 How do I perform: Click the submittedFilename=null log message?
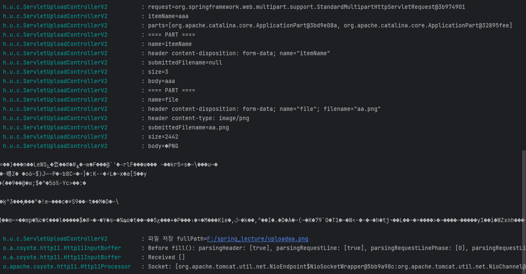click(185, 62)
